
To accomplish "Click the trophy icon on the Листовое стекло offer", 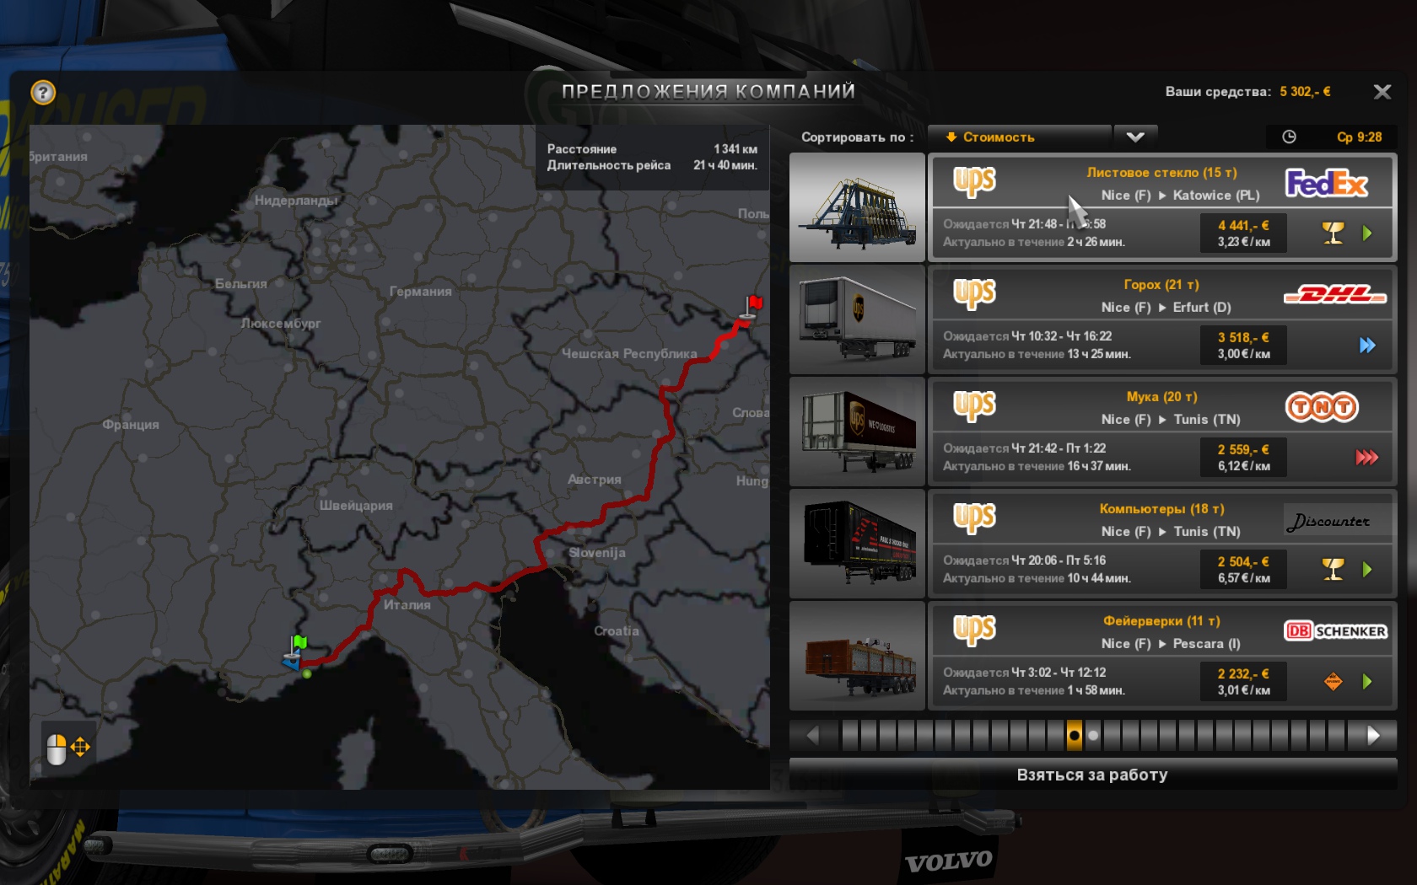I will pos(1333,233).
